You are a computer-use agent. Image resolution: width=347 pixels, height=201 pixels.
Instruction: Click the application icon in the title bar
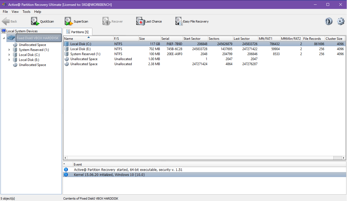[4, 4]
